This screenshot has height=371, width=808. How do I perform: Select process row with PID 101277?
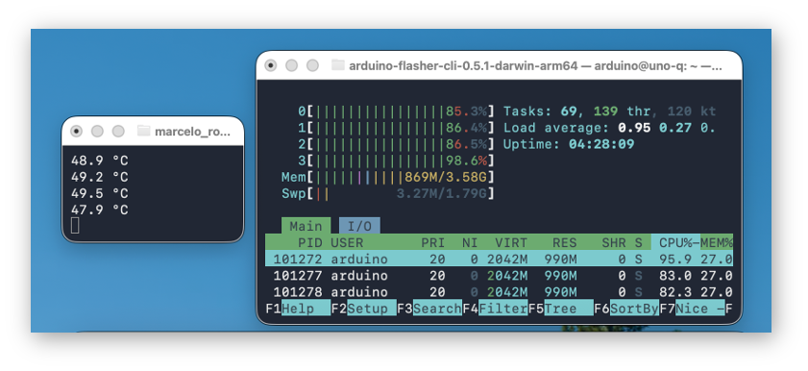click(499, 275)
